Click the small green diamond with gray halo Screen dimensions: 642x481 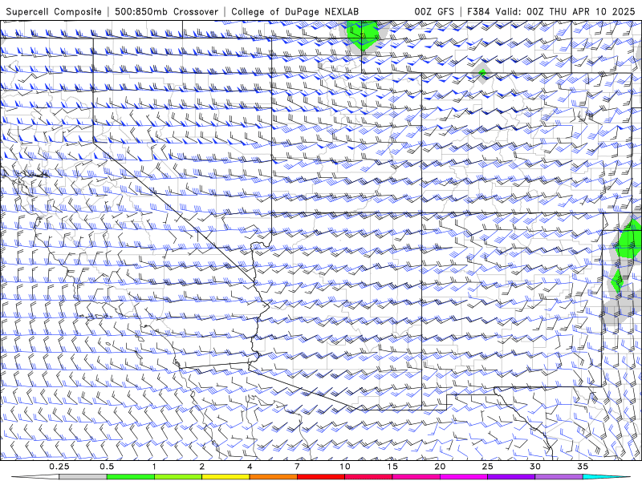(x=482, y=73)
